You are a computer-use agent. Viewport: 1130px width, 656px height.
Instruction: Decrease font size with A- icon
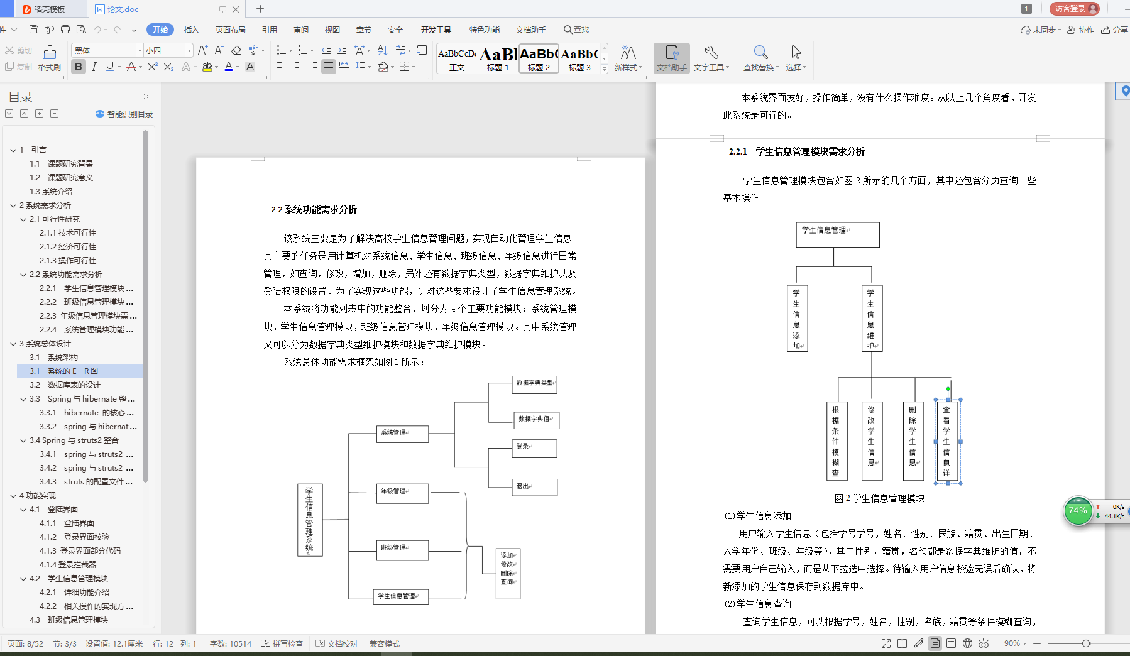click(219, 50)
